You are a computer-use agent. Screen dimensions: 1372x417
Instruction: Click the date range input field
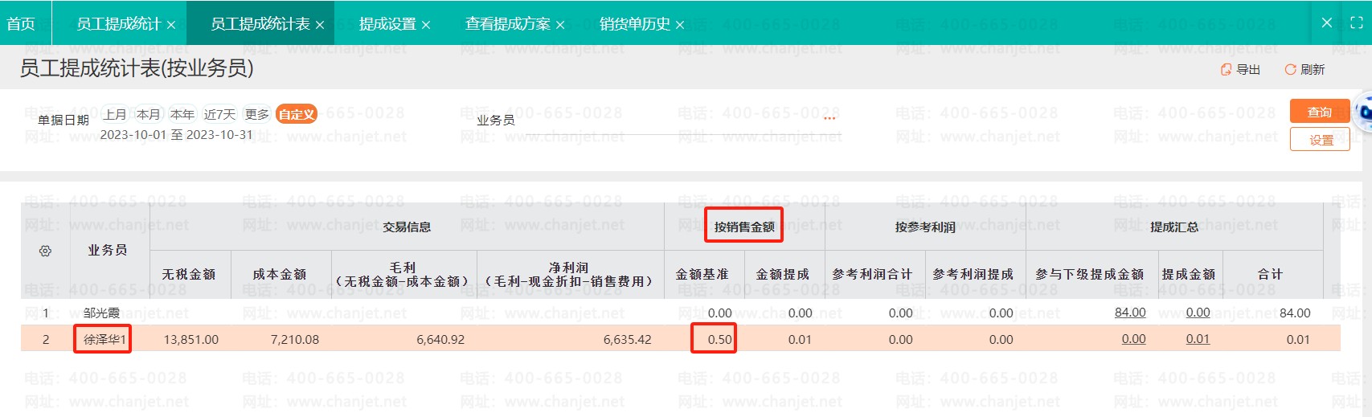tap(177, 135)
